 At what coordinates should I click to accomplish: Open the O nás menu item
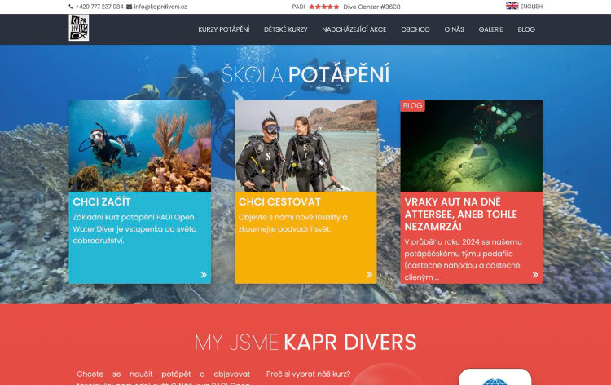click(x=454, y=29)
